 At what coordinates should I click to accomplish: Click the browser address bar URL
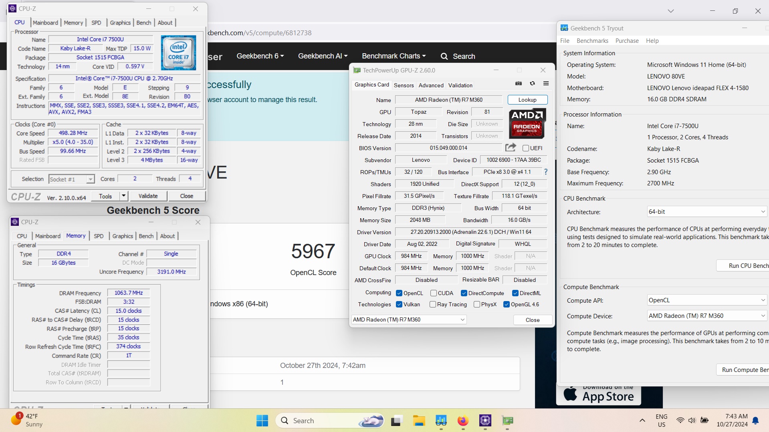[259, 33]
